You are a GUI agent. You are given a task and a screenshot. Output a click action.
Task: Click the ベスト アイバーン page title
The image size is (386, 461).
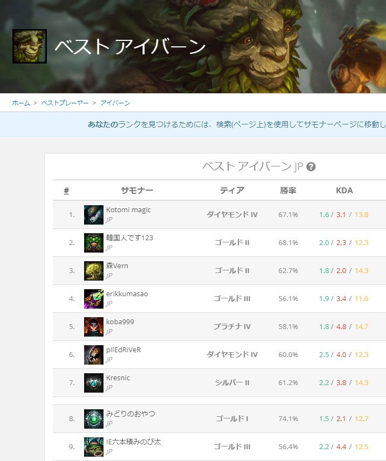tap(130, 46)
